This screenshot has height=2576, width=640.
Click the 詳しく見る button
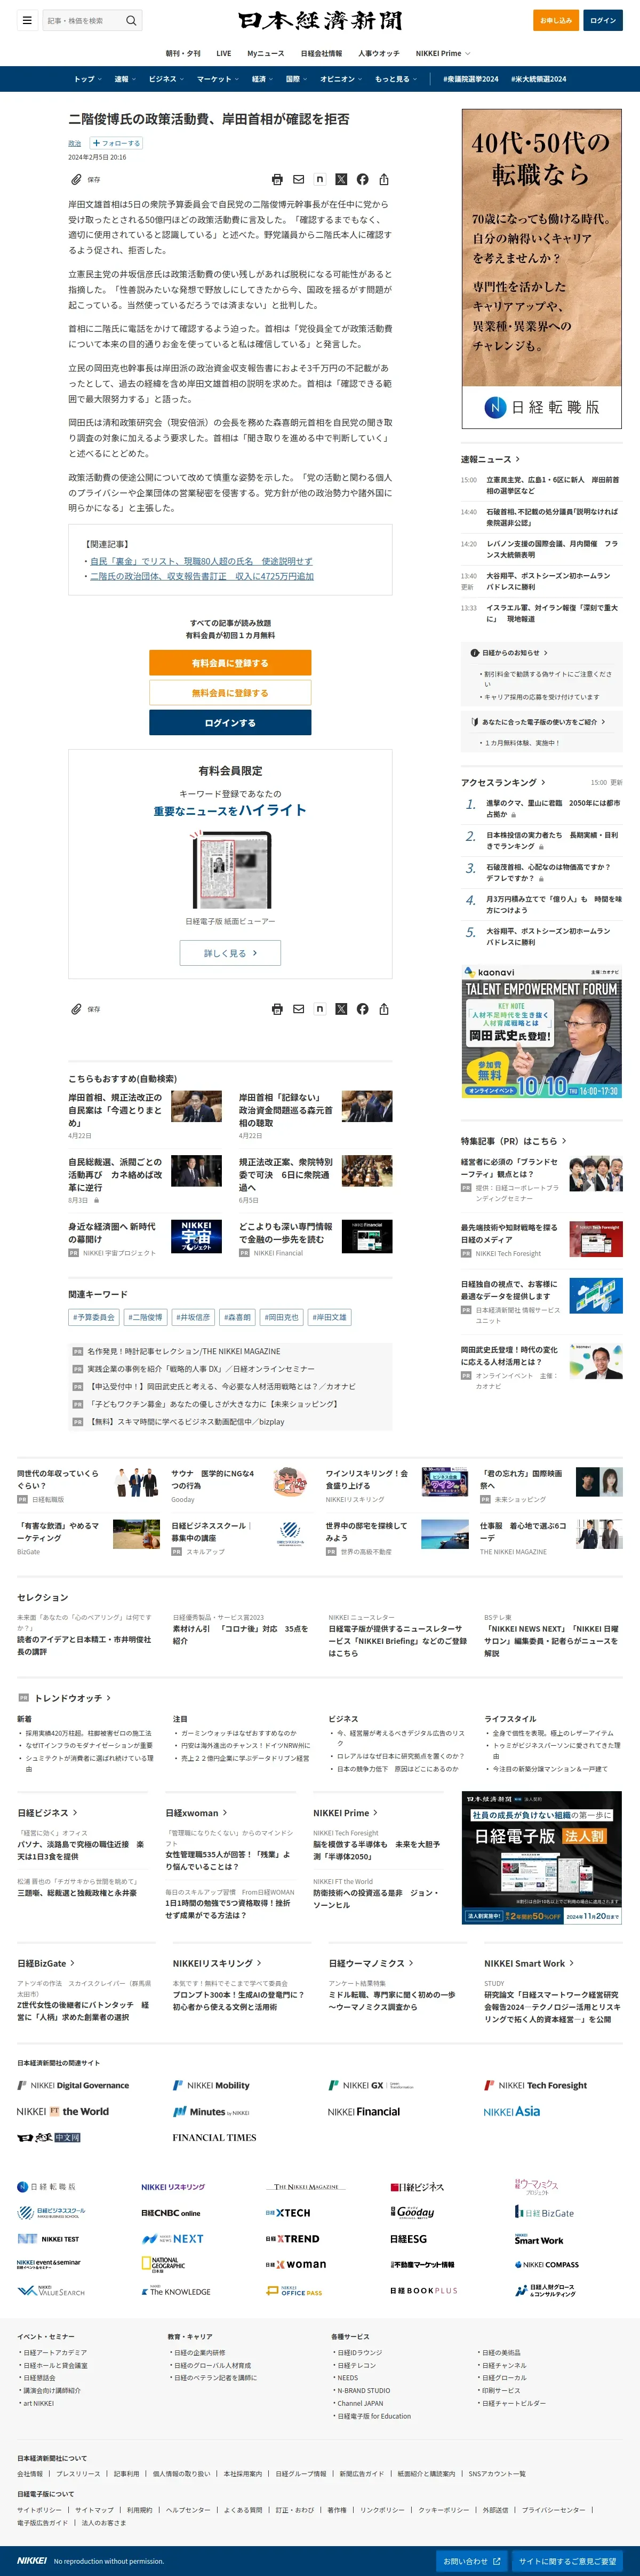[230, 953]
